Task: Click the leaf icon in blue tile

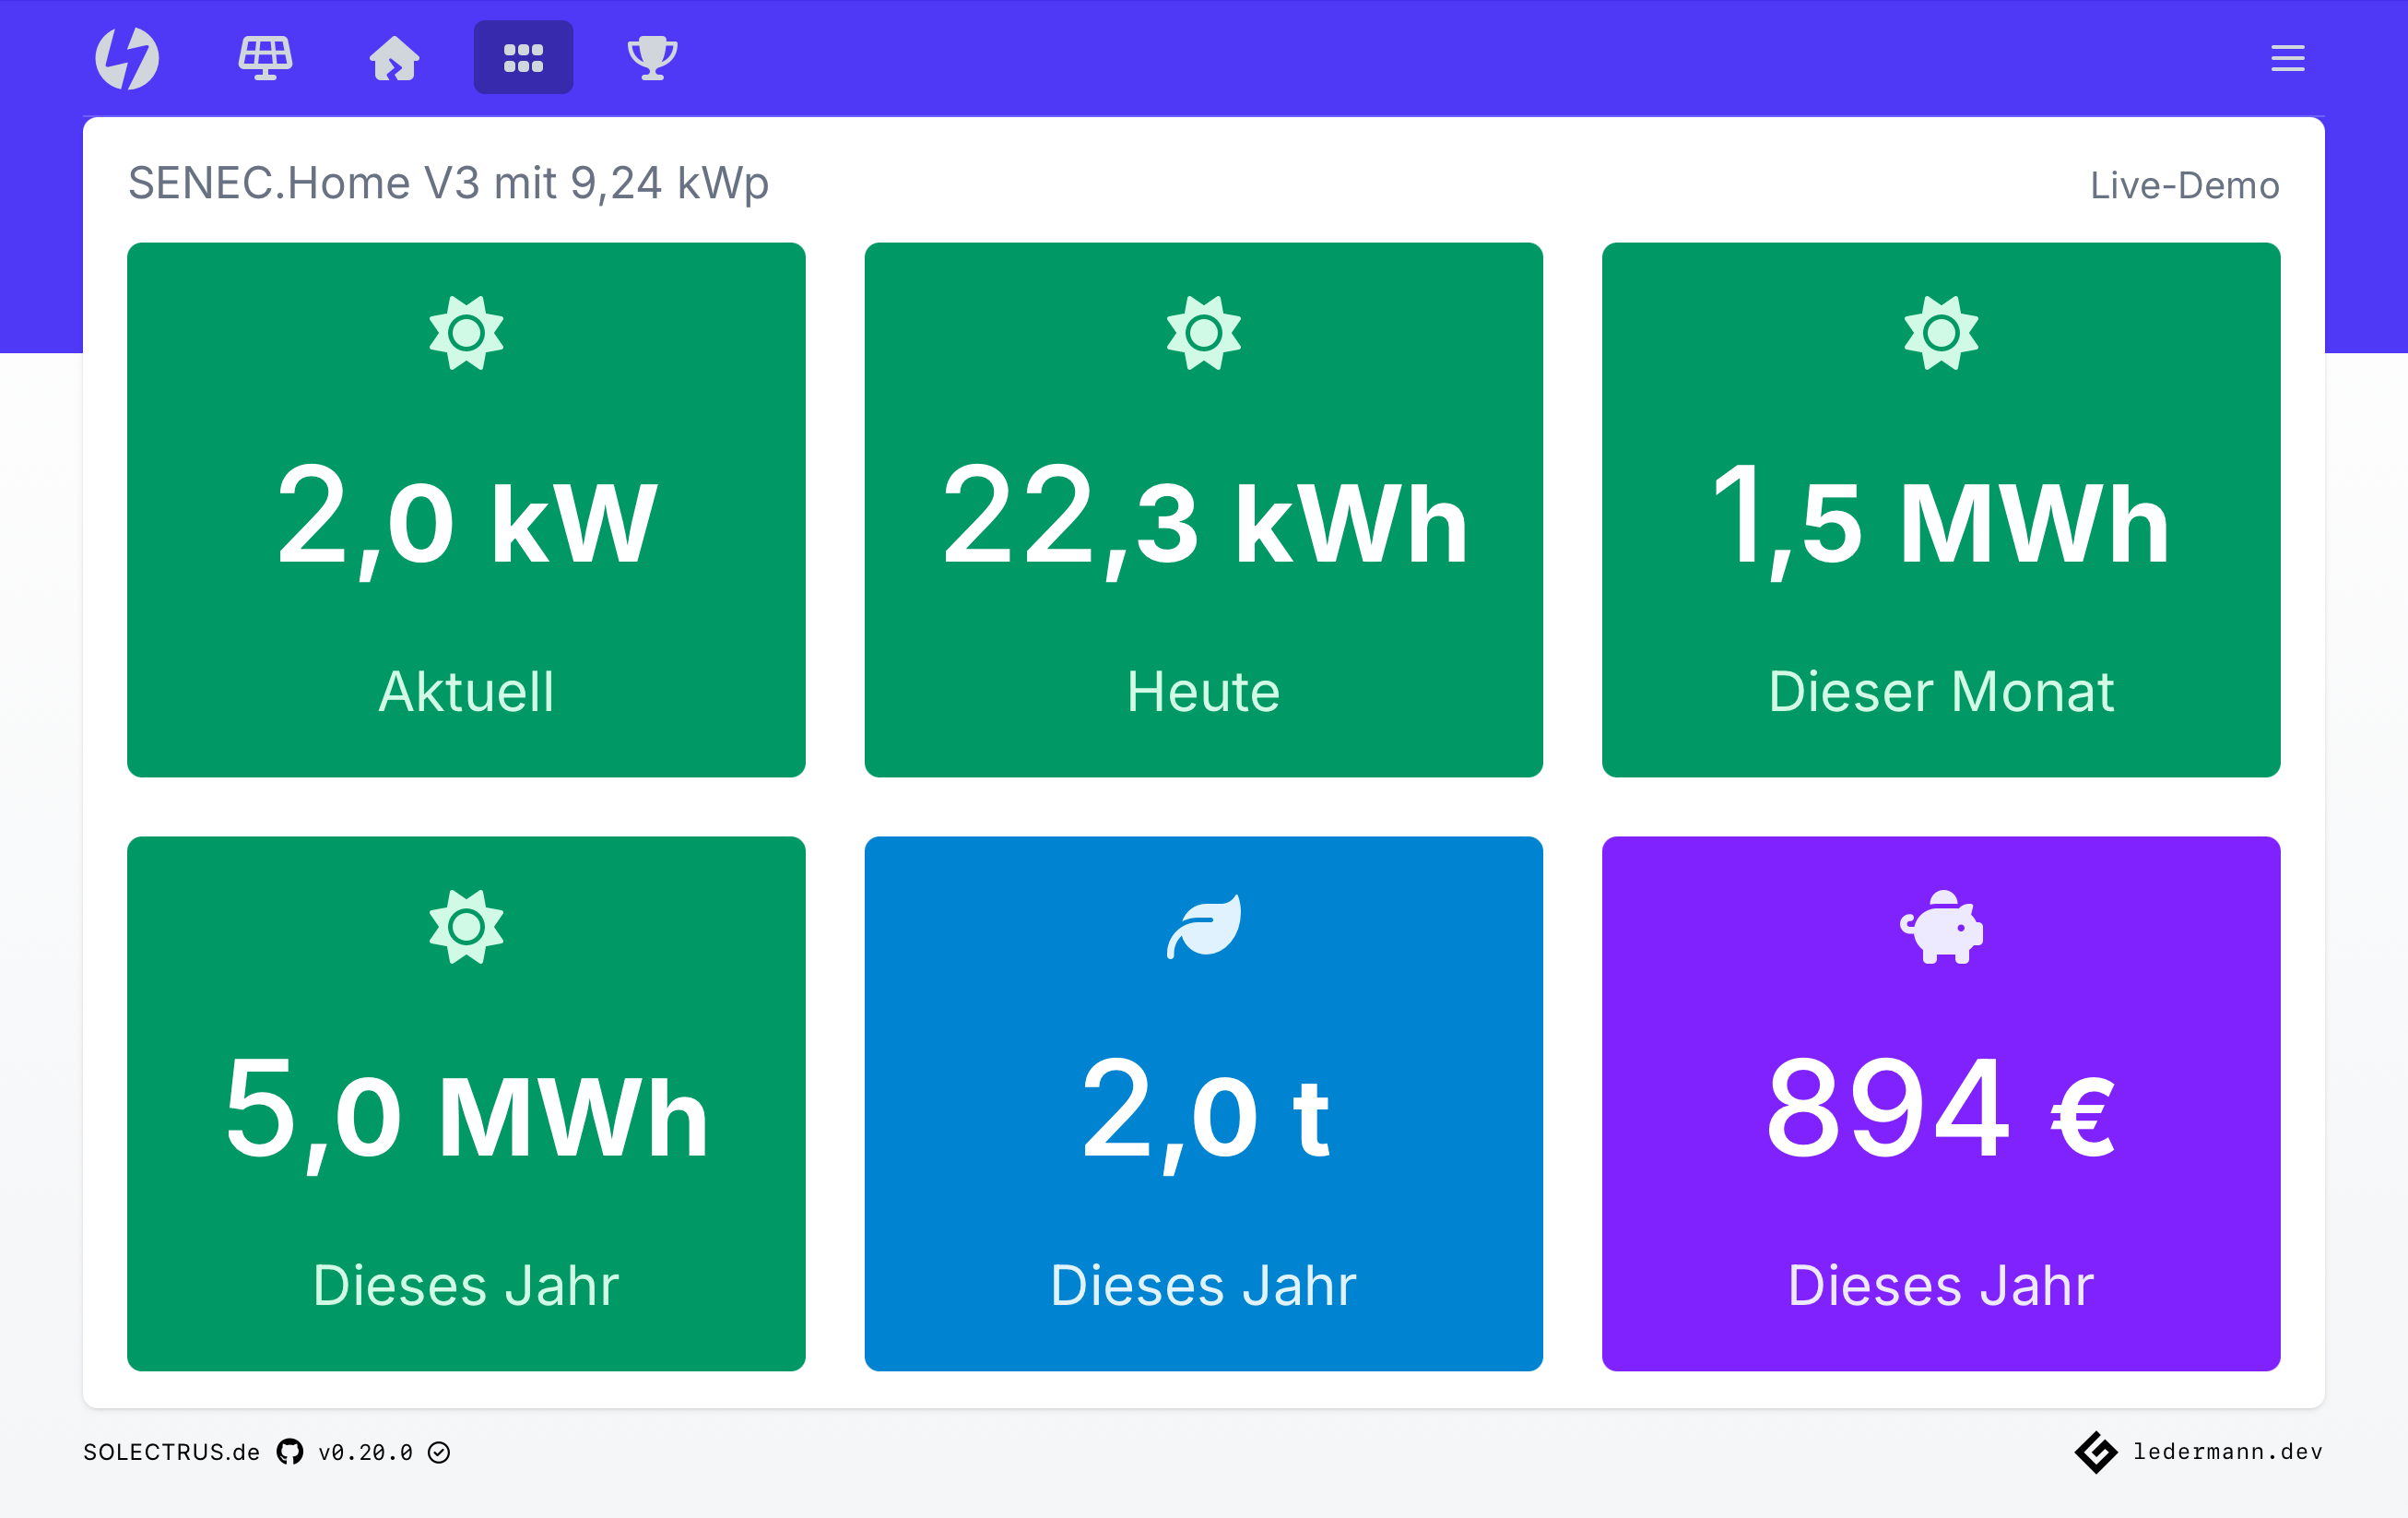Action: 1204,927
